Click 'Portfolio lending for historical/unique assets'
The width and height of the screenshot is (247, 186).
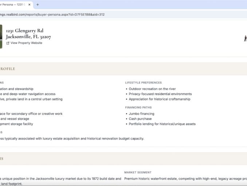162,124
